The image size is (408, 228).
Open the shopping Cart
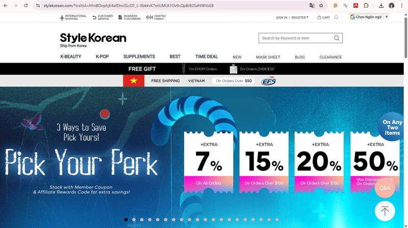pos(323,17)
